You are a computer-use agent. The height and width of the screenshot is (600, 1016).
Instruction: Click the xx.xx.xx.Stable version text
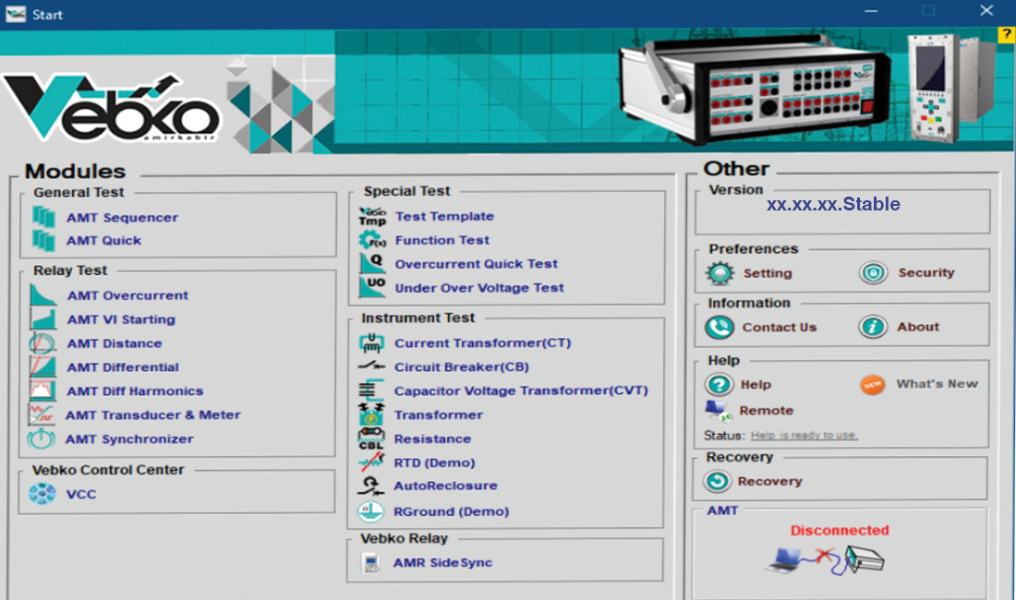click(x=833, y=204)
